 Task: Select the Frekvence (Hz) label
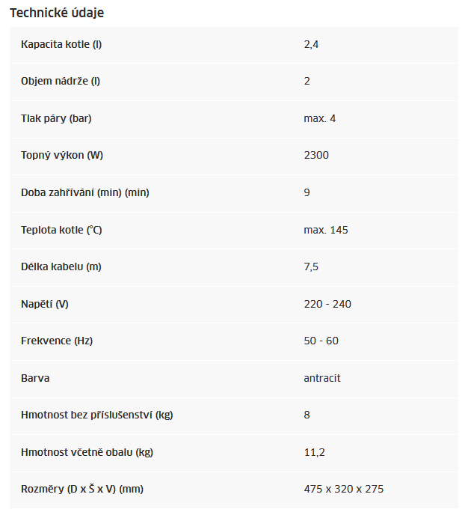click(x=57, y=341)
